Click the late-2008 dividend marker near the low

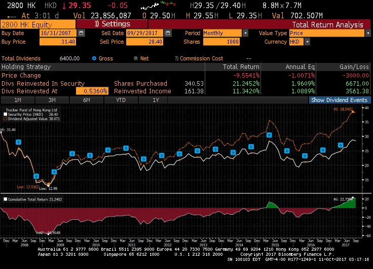point(36,176)
